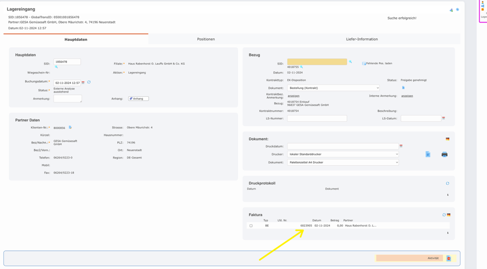This screenshot has width=487, height=269.
Task: Click the search magnifier beside Bezug SID field
Action: pyautogui.click(x=350, y=62)
